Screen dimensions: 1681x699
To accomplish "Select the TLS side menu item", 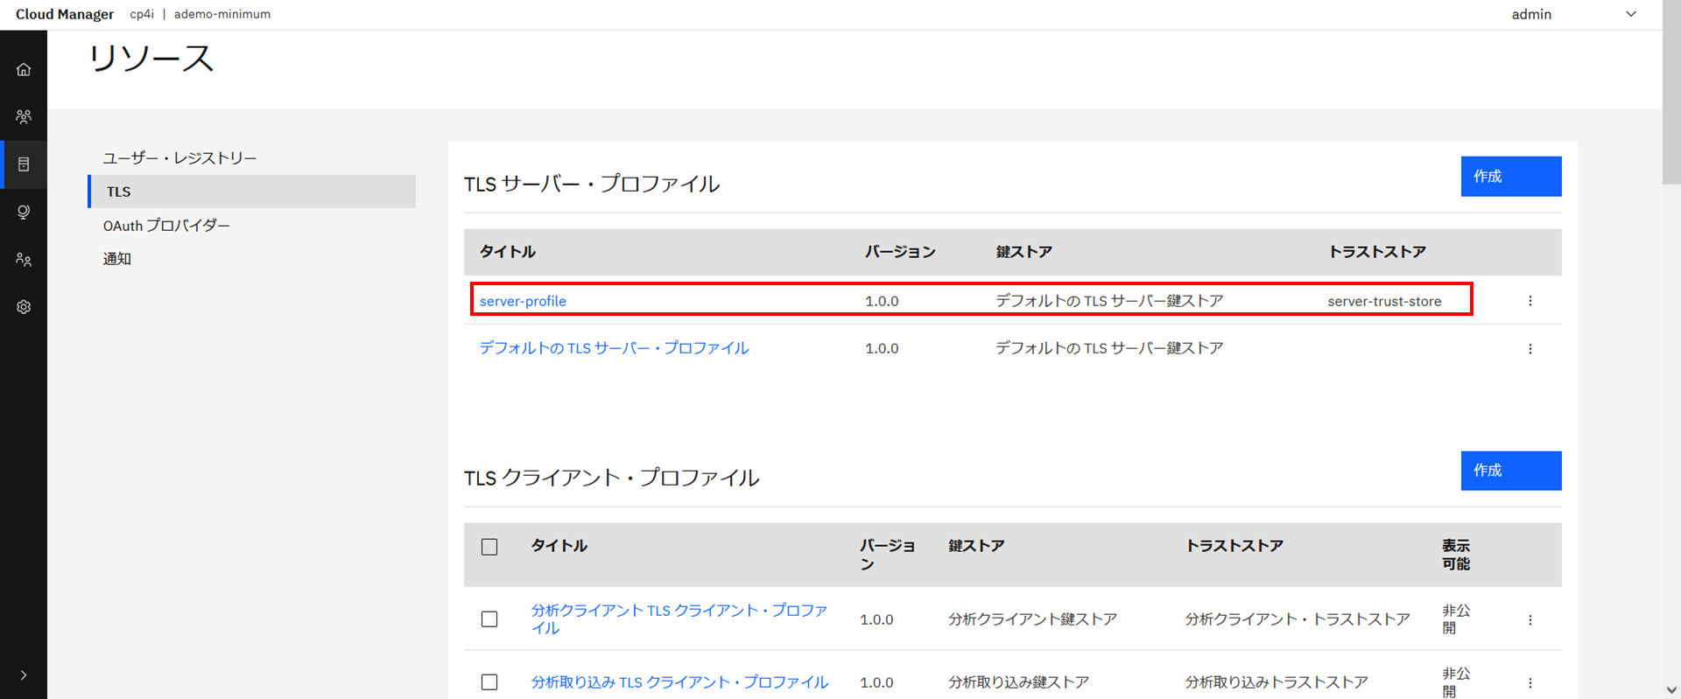I will point(252,192).
